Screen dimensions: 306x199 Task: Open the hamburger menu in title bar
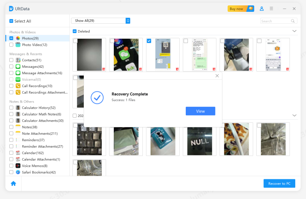point(272,9)
